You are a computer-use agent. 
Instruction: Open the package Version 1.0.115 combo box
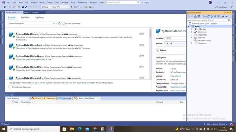175,43
